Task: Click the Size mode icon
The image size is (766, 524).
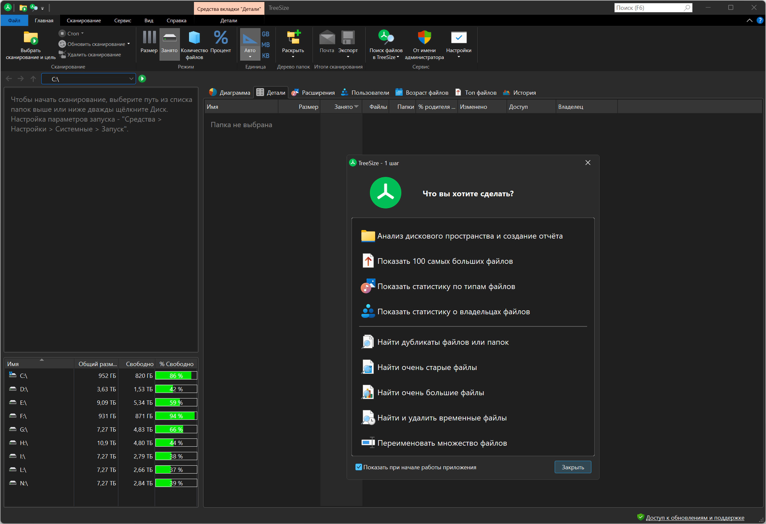Action: click(149, 38)
